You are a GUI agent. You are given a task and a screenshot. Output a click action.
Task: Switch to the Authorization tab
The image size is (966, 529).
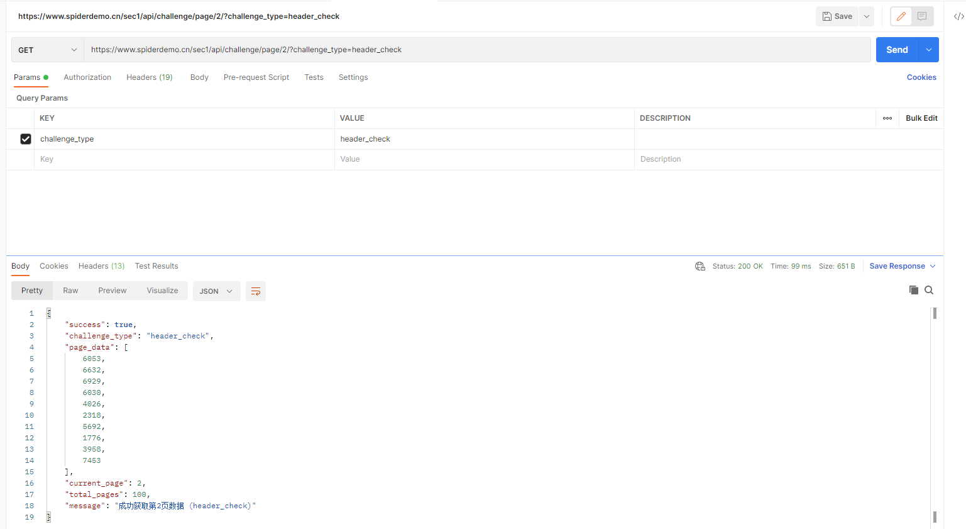coord(87,77)
